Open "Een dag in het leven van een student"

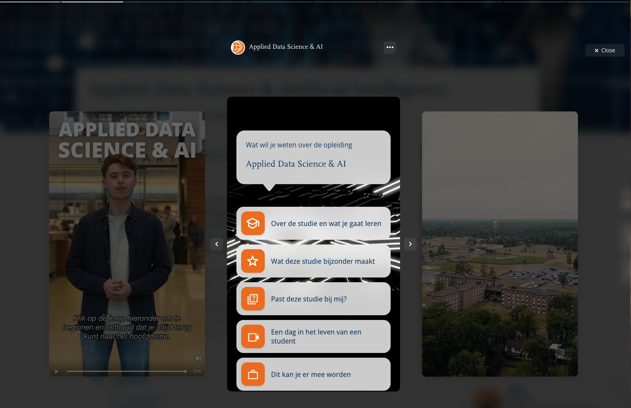coord(316,336)
